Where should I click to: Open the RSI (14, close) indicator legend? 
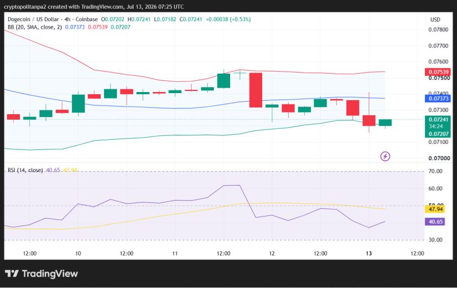[25, 170]
